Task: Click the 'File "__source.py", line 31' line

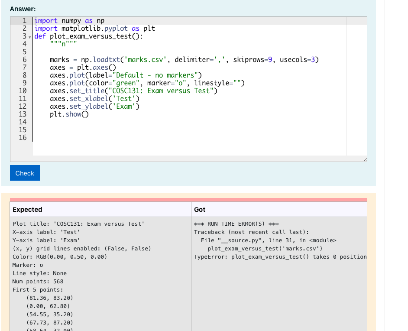Action: [269, 240]
